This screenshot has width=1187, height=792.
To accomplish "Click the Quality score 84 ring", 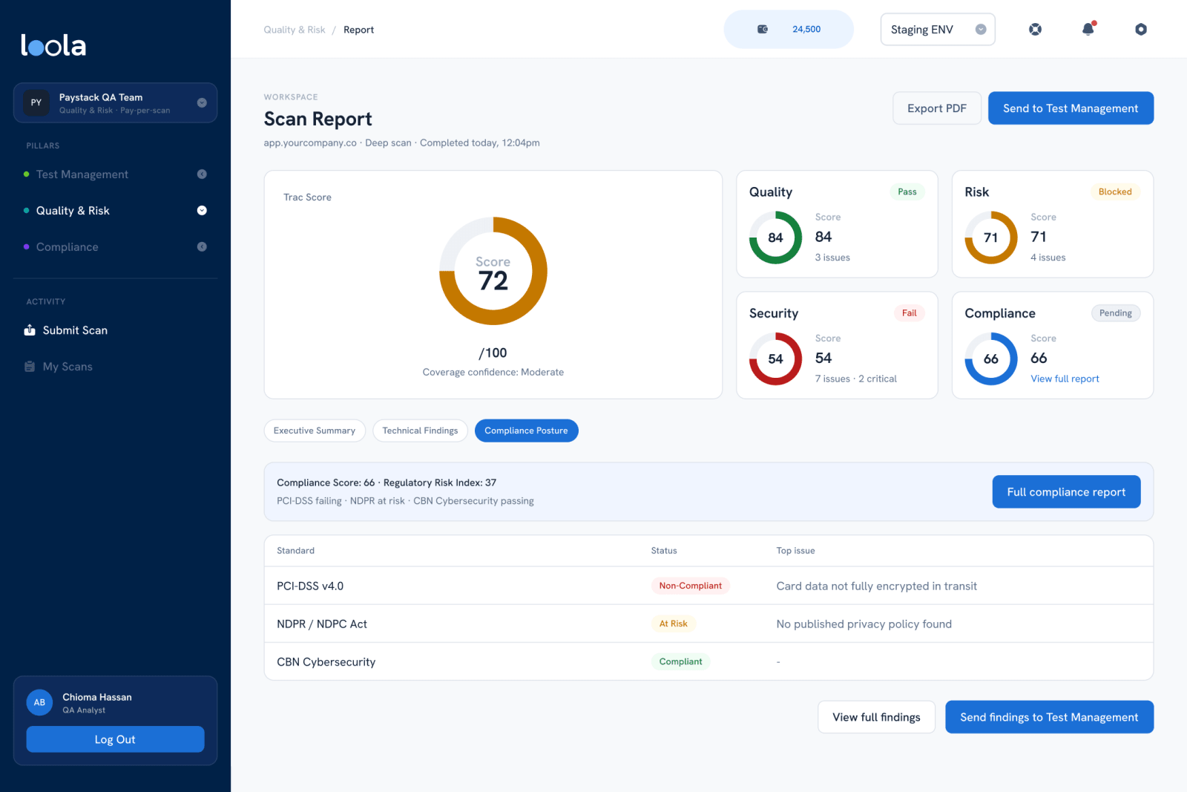I will click(x=775, y=238).
